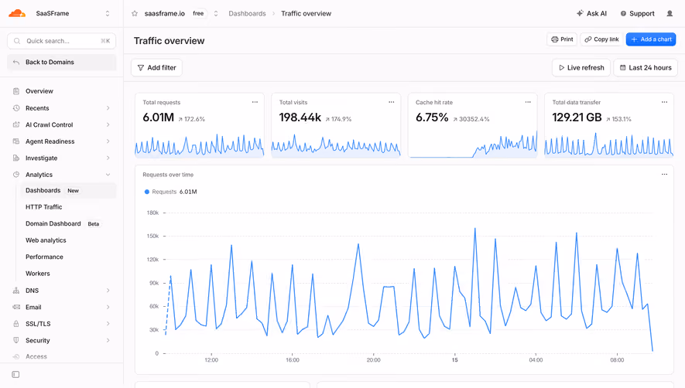Focus the Quick search field

pos(62,41)
